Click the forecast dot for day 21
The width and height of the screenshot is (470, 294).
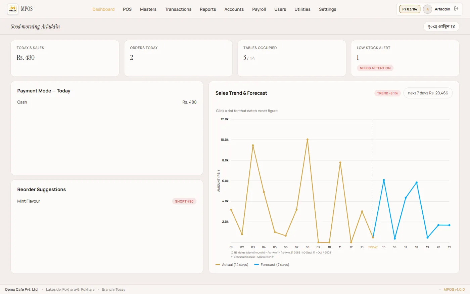pyautogui.click(x=449, y=225)
